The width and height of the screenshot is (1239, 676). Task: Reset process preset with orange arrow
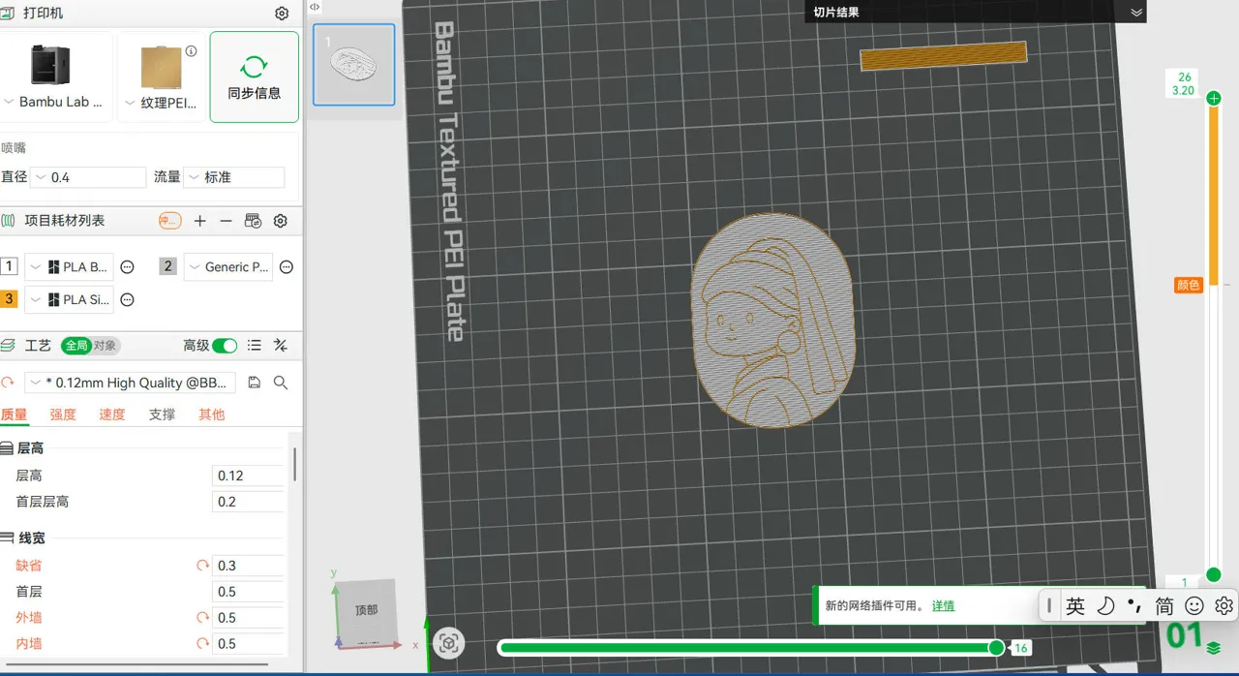click(8, 383)
